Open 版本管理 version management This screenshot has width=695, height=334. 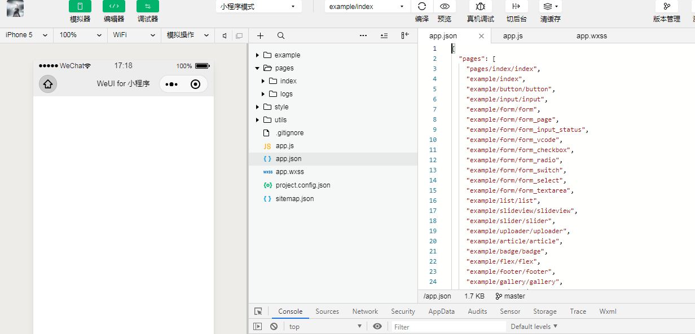click(x=667, y=7)
